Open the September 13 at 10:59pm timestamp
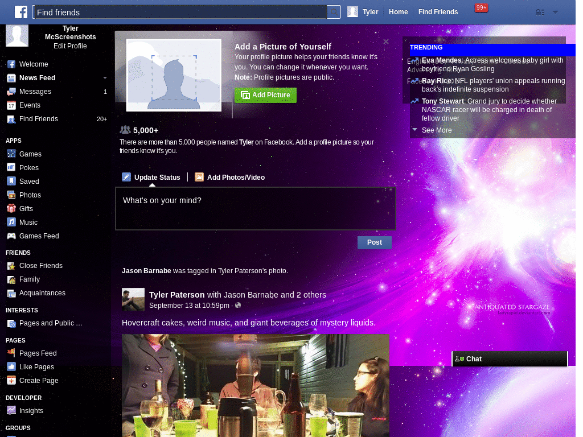This screenshot has width=583, height=437. coord(189,306)
